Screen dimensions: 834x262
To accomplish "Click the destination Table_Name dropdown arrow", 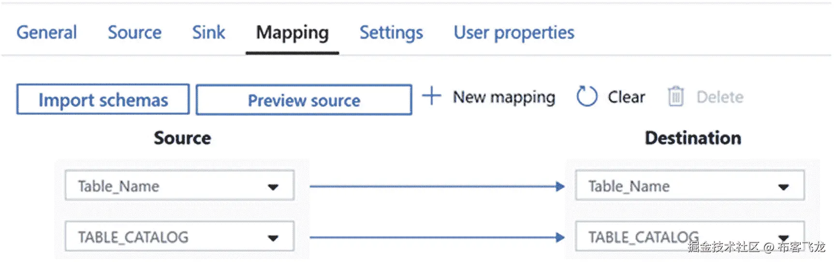I will 784,187.
